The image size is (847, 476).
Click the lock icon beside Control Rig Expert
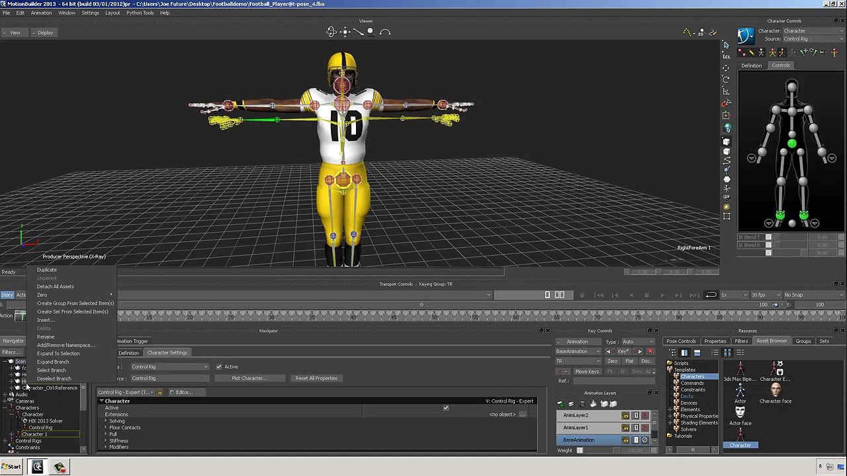tap(159, 393)
